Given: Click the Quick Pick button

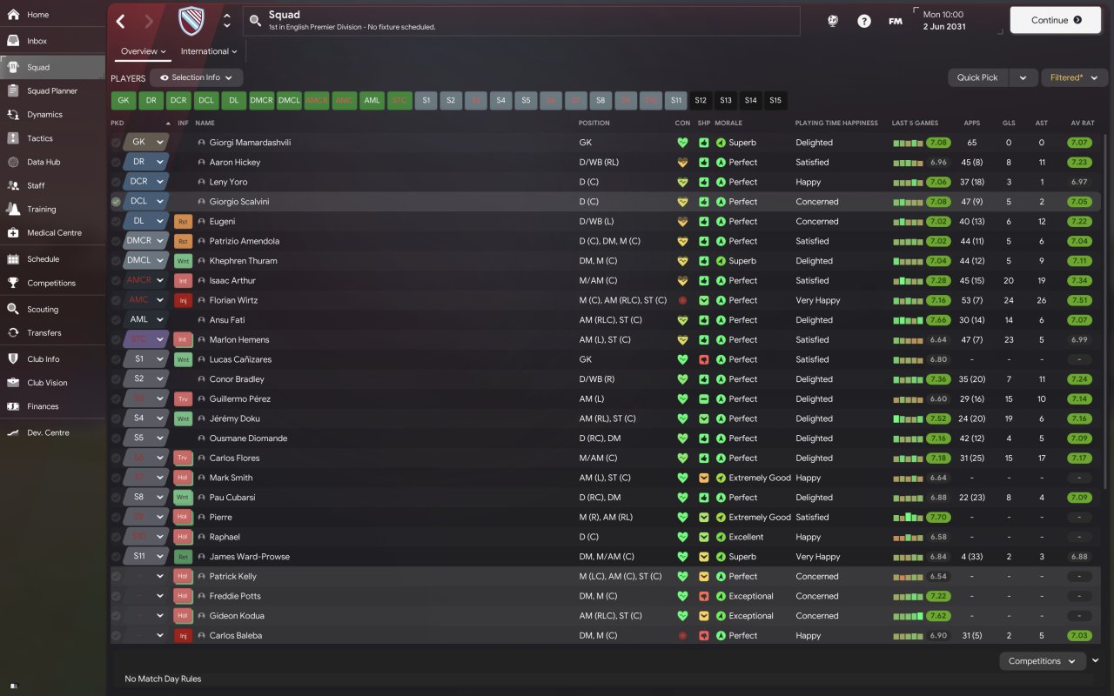Looking at the screenshot, I should coord(978,77).
